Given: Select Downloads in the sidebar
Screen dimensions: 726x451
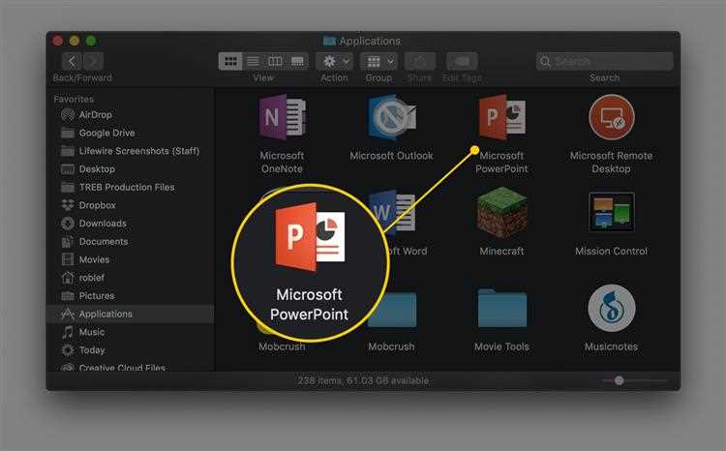Looking at the screenshot, I should pyautogui.click(x=103, y=224).
